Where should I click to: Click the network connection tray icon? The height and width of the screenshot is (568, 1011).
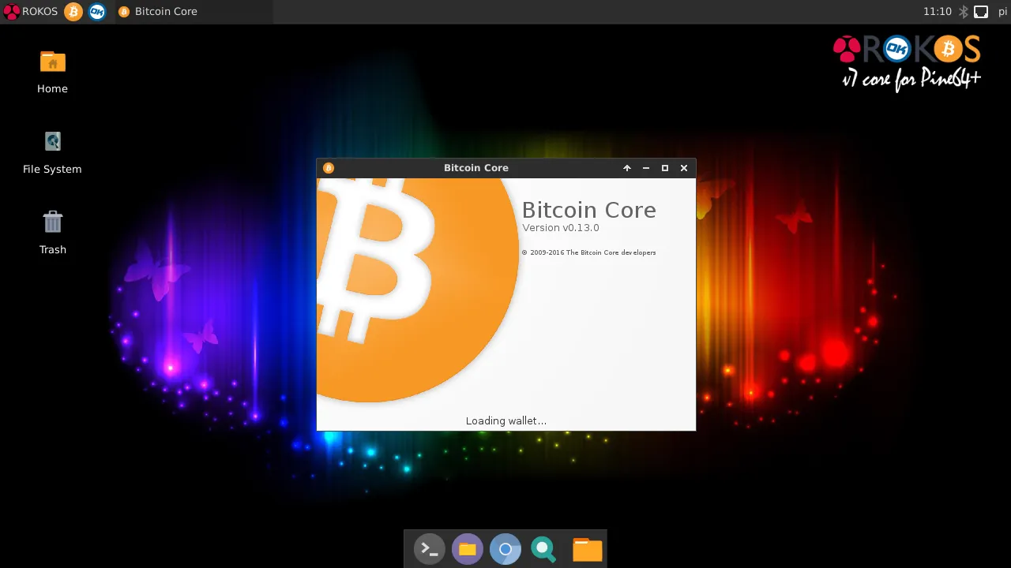tap(981, 11)
